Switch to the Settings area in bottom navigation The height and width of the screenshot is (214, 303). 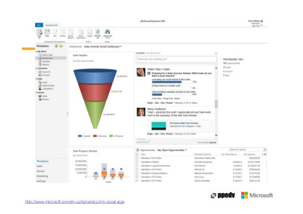41,181
